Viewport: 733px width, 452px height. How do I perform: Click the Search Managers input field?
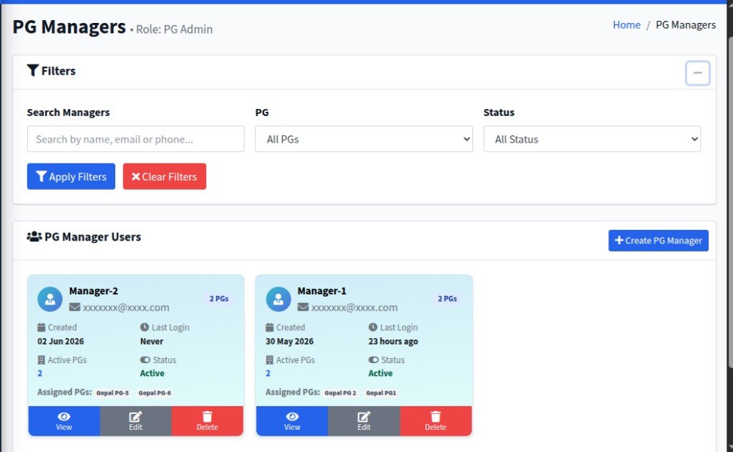[135, 139]
